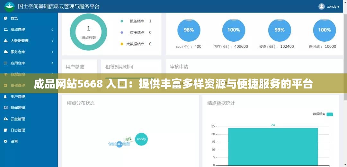Click the 99% 硬盘 gauge

(x=280, y=30)
